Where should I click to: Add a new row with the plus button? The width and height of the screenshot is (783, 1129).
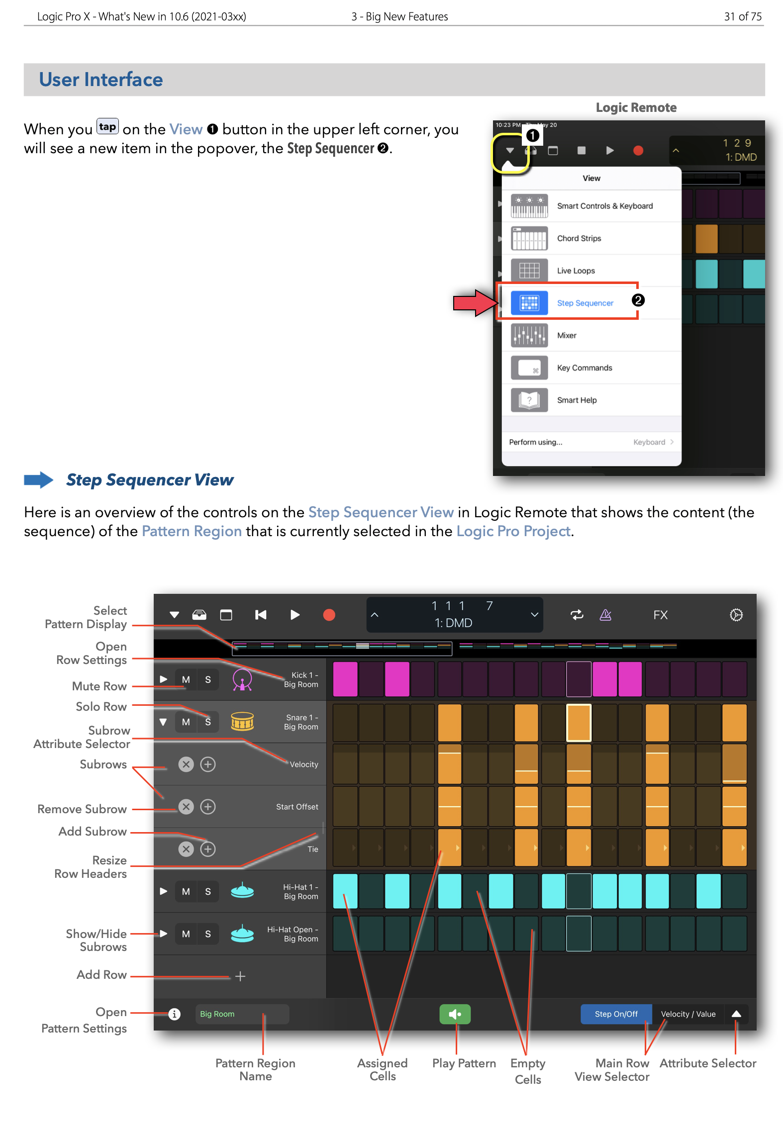(x=240, y=976)
